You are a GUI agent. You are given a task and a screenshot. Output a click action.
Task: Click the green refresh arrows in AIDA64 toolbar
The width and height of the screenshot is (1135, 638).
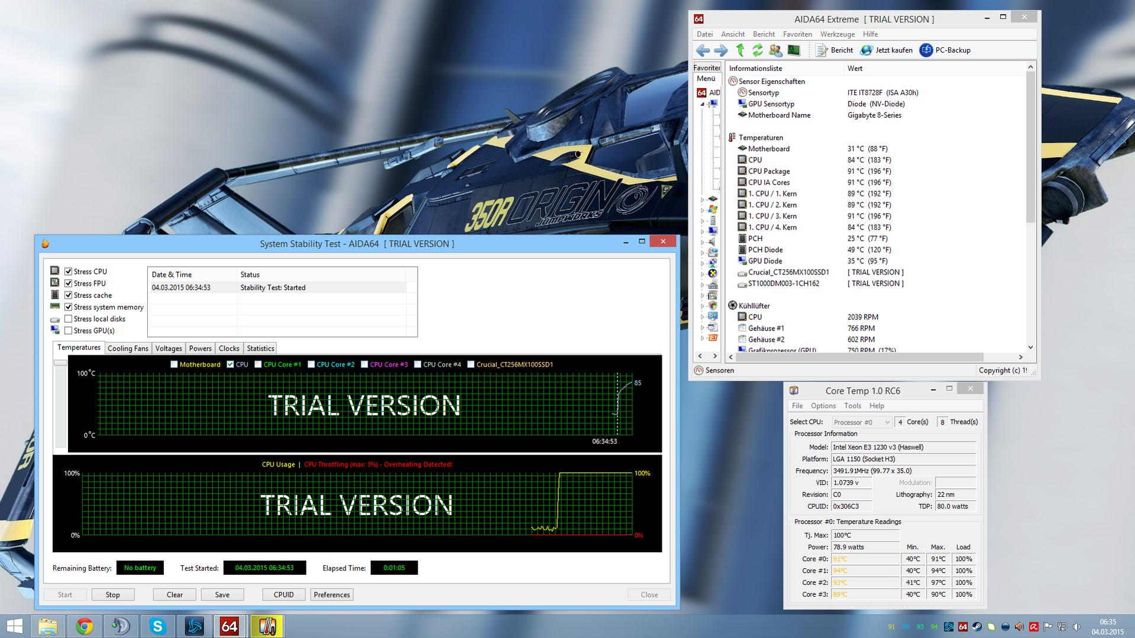pyautogui.click(x=758, y=50)
